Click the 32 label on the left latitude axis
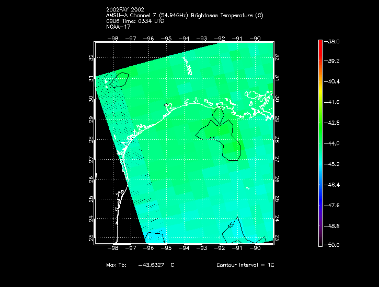379x287 pixels. pos(91,57)
